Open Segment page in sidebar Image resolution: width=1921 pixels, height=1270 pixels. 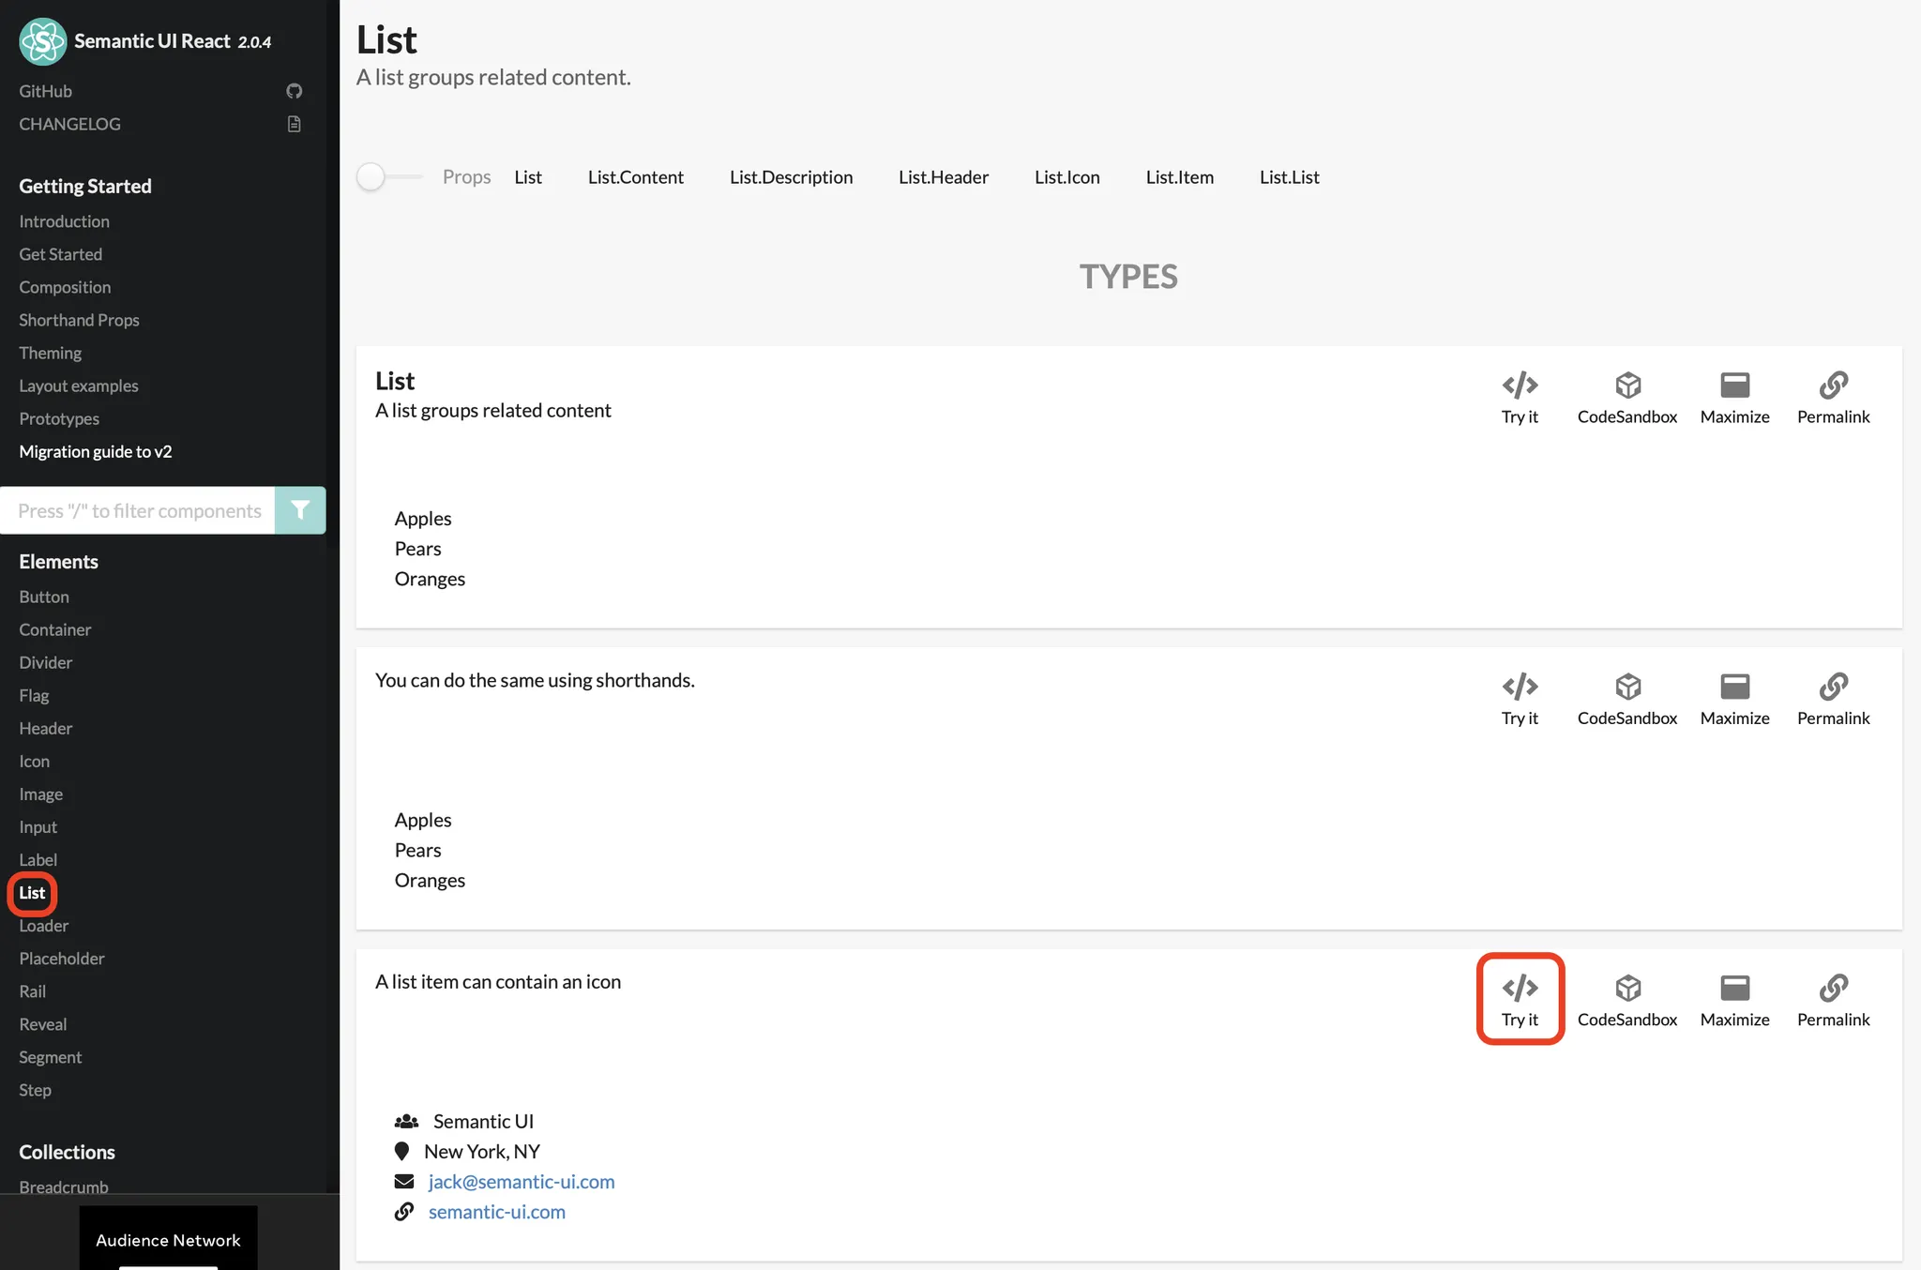[51, 1057]
